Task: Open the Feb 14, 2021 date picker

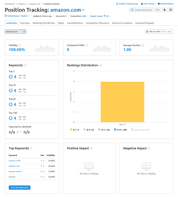Action: click(x=159, y=32)
